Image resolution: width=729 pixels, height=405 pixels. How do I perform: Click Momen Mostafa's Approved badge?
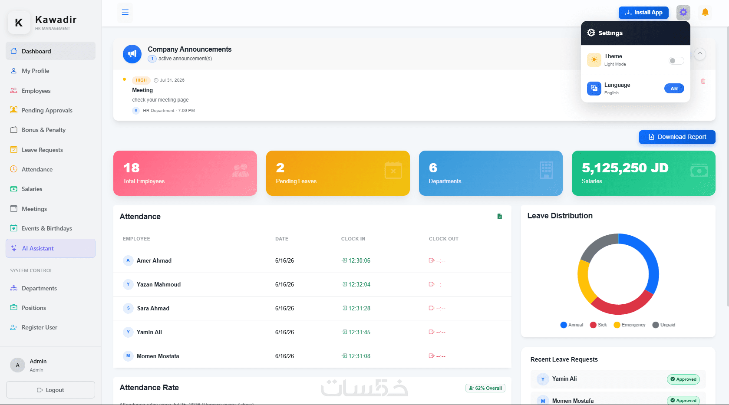[x=683, y=400]
